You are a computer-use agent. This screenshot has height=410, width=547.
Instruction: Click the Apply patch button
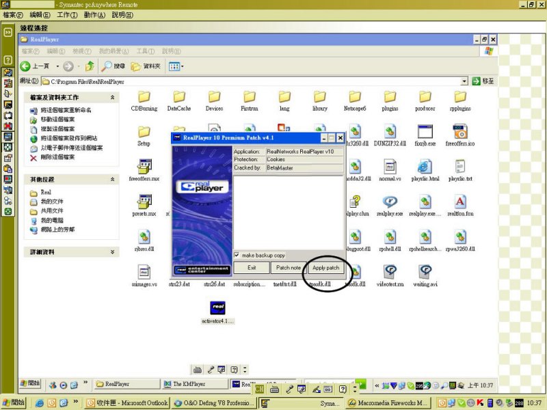(326, 268)
